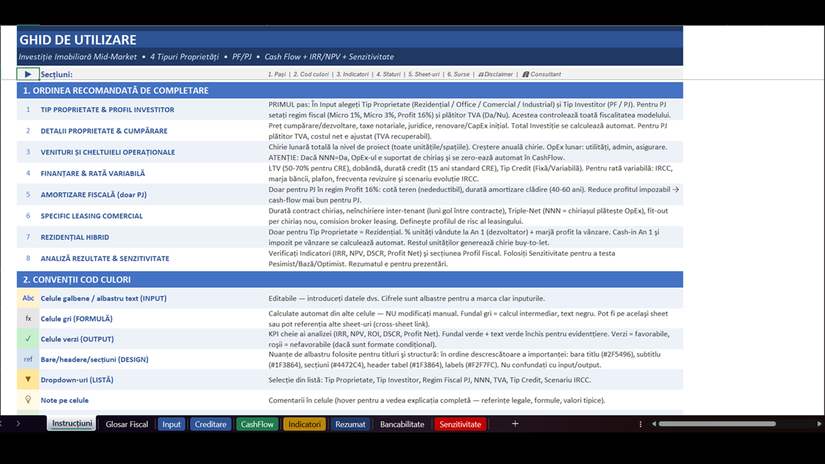Image resolution: width=825 pixels, height=464 pixels.
Task: Jump to section 2. Cod culori link
Action: (311, 74)
